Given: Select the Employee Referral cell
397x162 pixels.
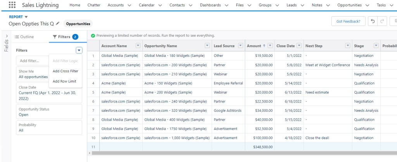Looking at the screenshot, I should coord(228,83).
